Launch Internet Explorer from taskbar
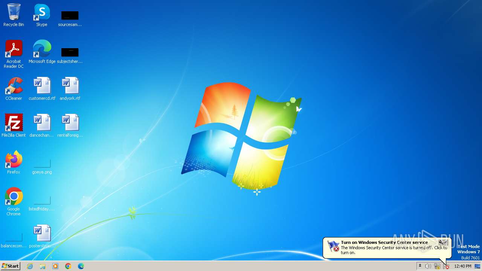Viewport: 482px width, 271px height. [30, 266]
